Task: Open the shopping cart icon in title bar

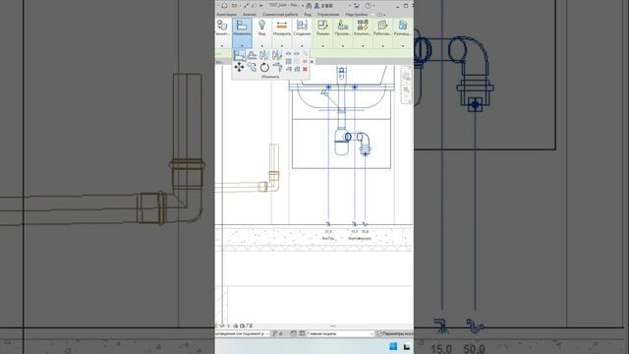Action: tap(356, 6)
